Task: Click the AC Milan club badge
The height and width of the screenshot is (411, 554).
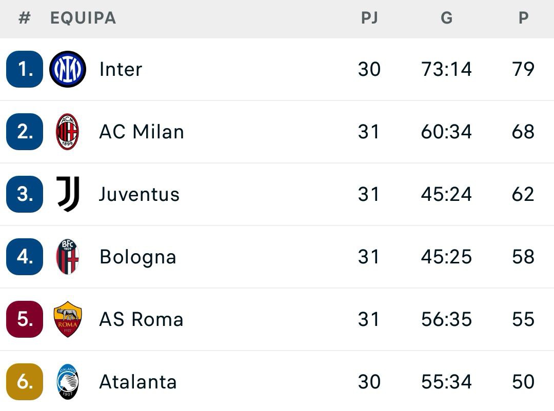Action: point(67,131)
